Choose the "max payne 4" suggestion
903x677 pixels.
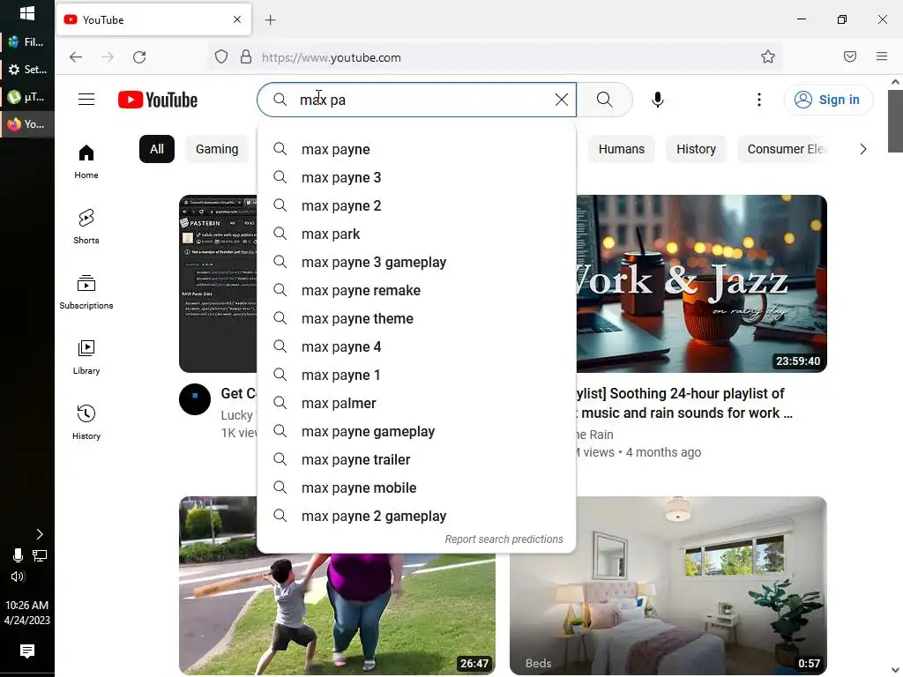[x=416, y=346]
